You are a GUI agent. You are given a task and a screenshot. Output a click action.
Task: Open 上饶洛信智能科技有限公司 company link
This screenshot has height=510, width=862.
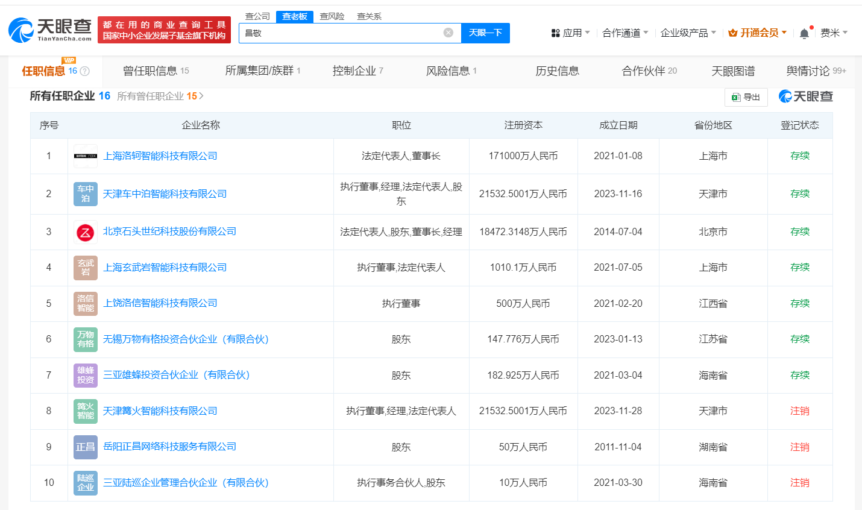pyautogui.click(x=160, y=303)
